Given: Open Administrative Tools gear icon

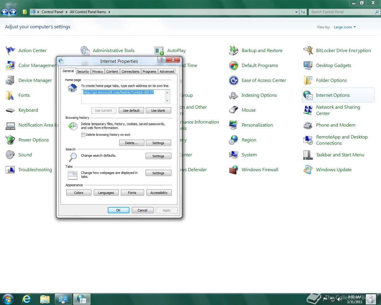Looking at the screenshot, I should pyautogui.click(x=85, y=51).
